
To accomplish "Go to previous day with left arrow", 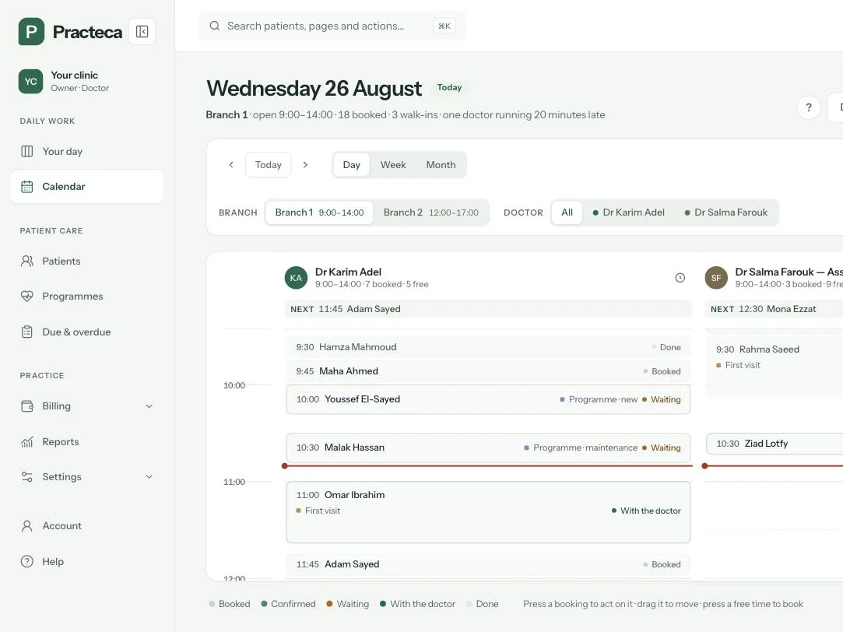I will pos(231,165).
